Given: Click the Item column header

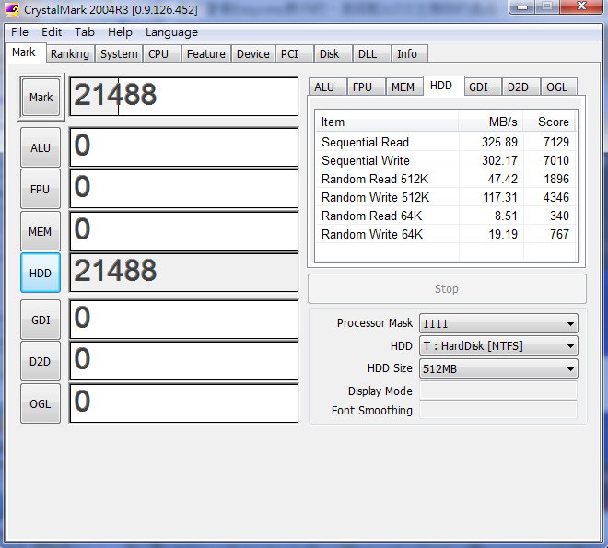Looking at the screenshot, I should tap(387, 122).
